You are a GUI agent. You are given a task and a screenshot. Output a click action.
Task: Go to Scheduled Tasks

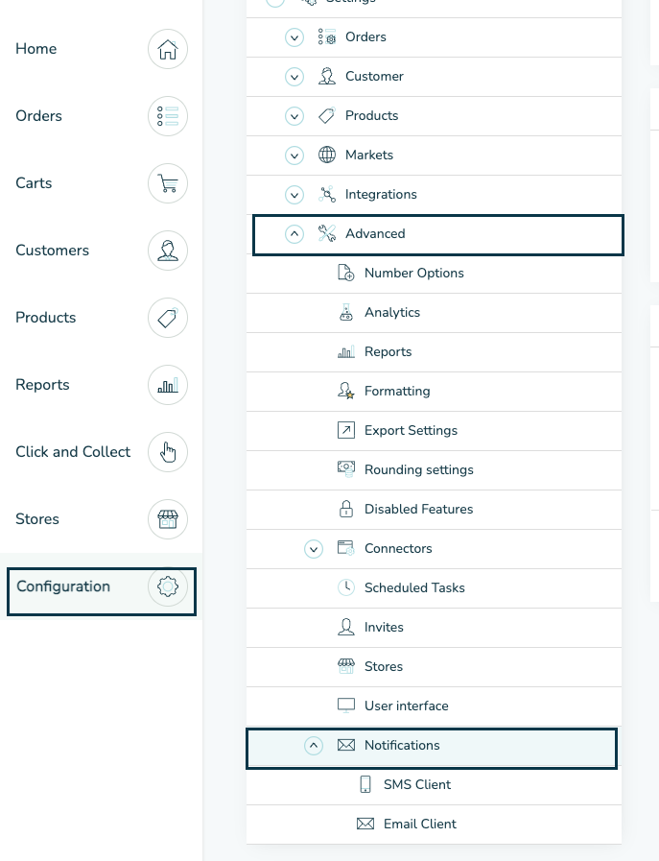(414, 588)
